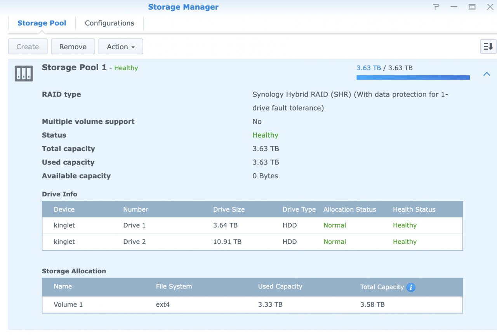The height and width of the screenshot is (335, 497).
Task: Click the info icon next to Total Capacity
Action: pos(410,287)
